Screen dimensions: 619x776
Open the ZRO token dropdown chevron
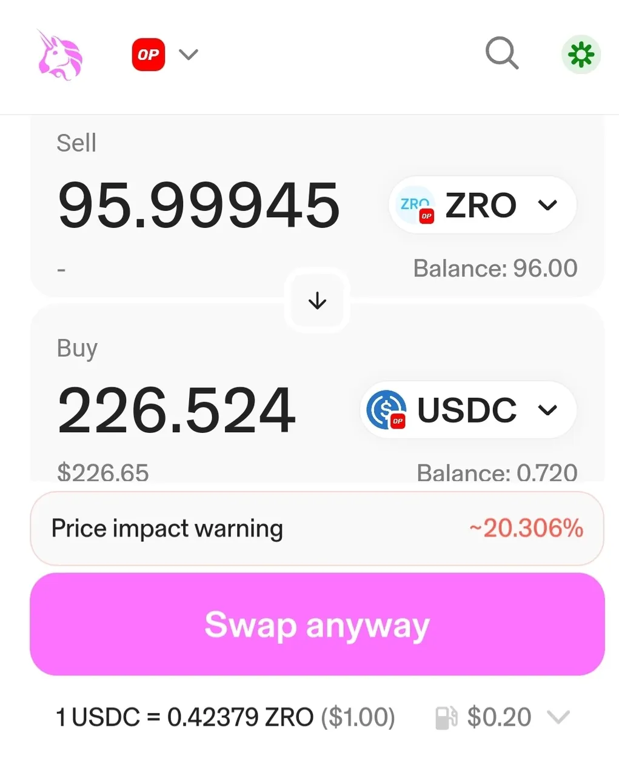pyautogui.click(x=547, y=206)
